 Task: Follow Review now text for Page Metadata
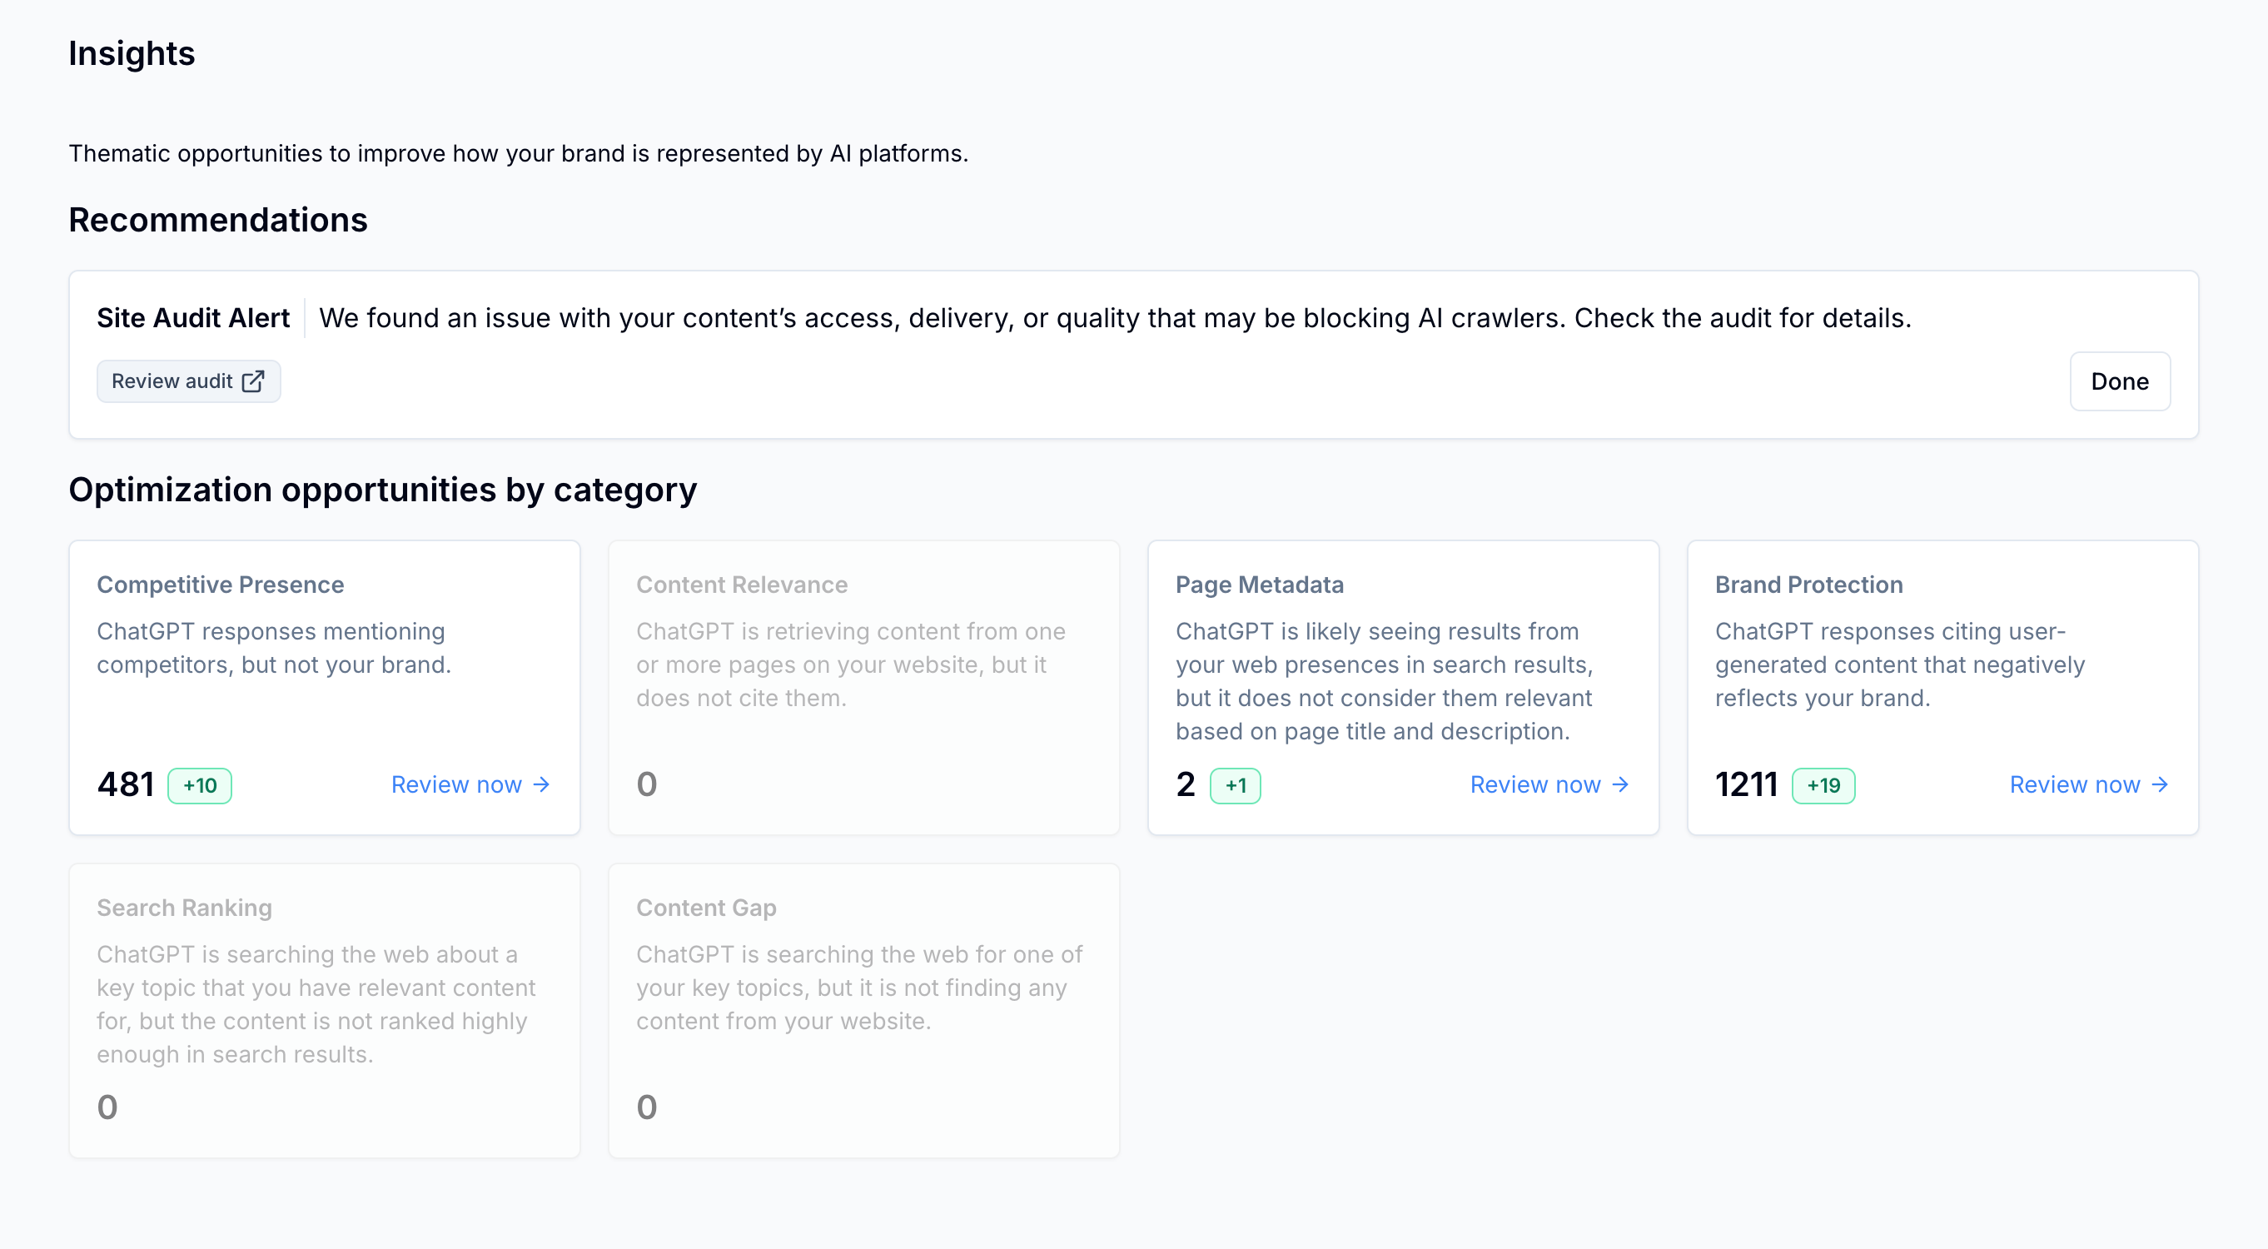click(x=1534, y=784)
